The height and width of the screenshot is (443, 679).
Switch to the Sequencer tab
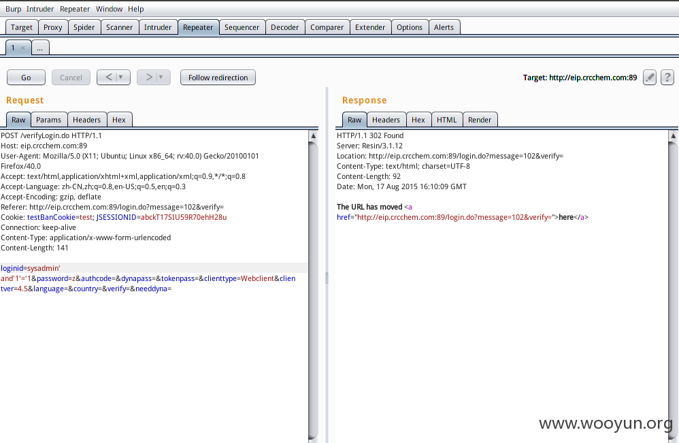pyautogui.click(x=242, y=27)
